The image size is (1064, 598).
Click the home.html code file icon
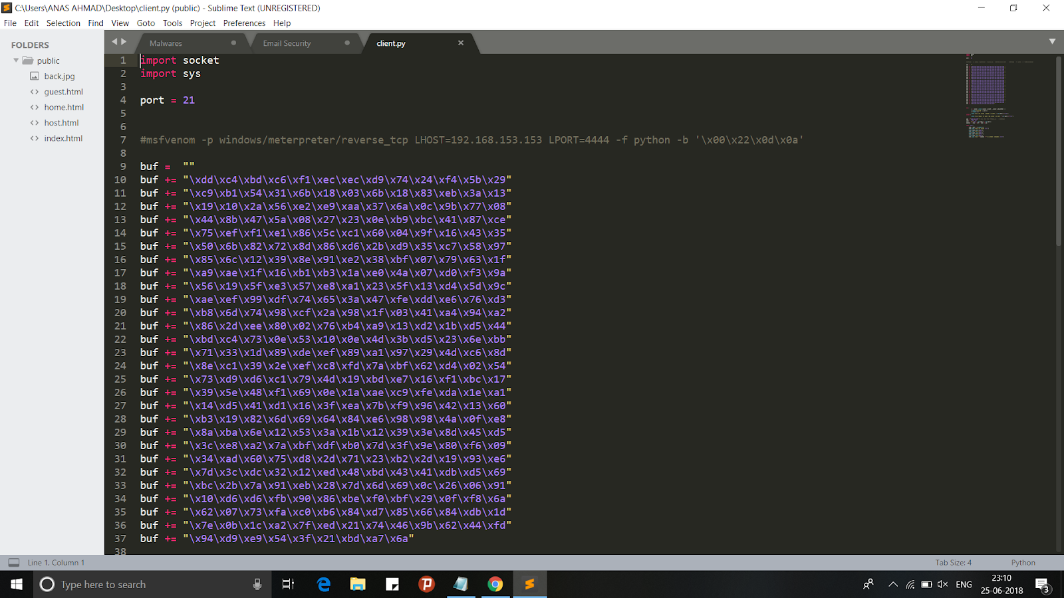[x=35, y=107]
